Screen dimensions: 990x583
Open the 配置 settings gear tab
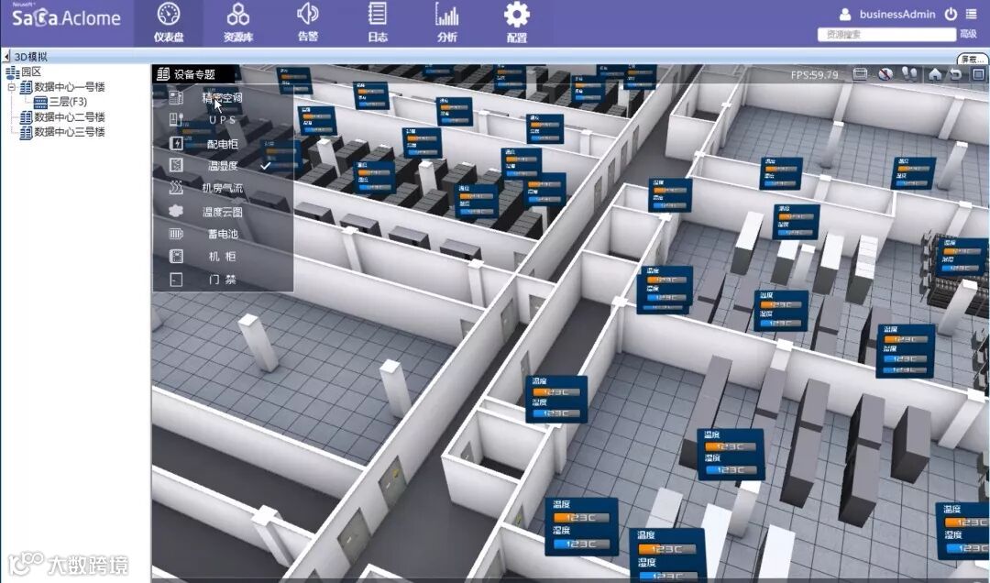pyautogui.click(x=516, y=23)
